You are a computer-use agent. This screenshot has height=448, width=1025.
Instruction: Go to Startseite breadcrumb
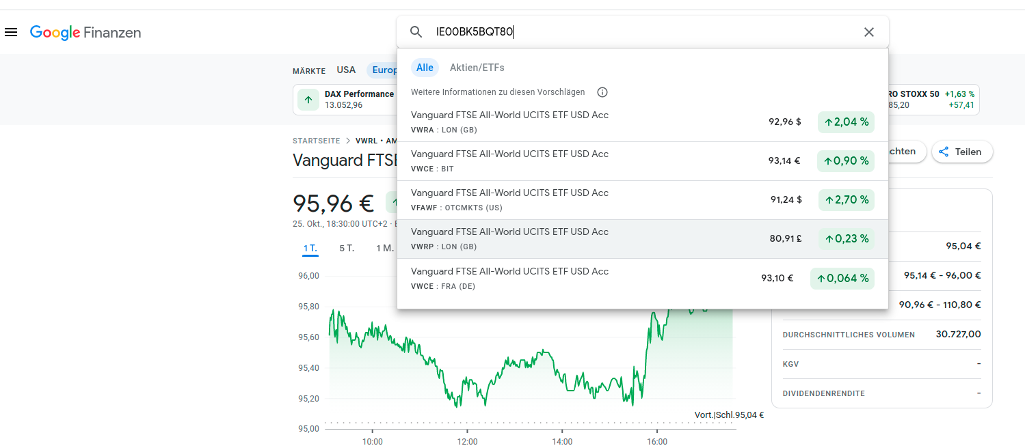coord(316,141)
